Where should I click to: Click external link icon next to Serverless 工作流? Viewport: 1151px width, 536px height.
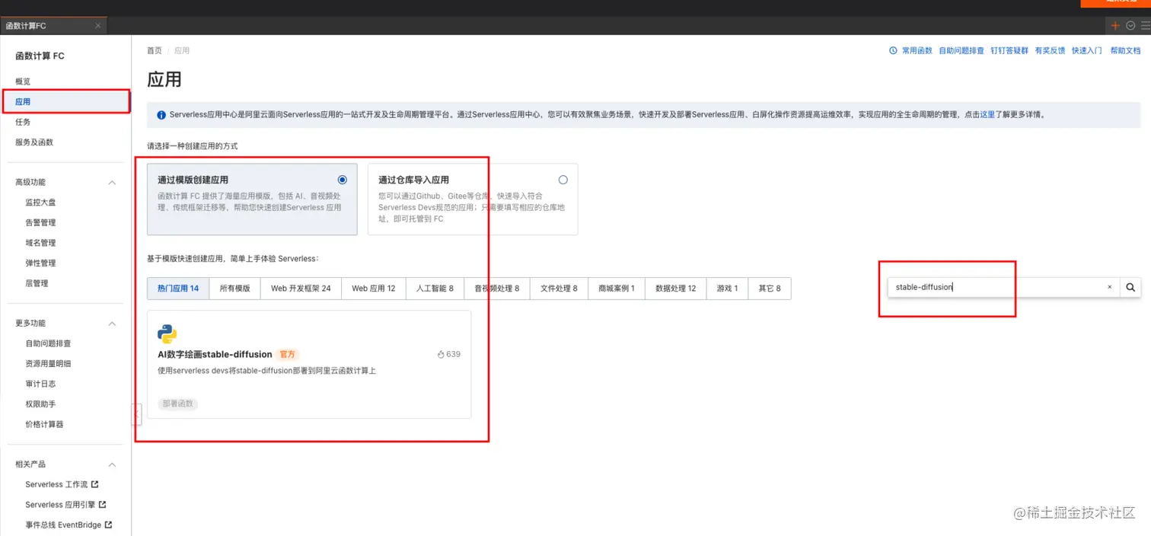tap(95, 484)
